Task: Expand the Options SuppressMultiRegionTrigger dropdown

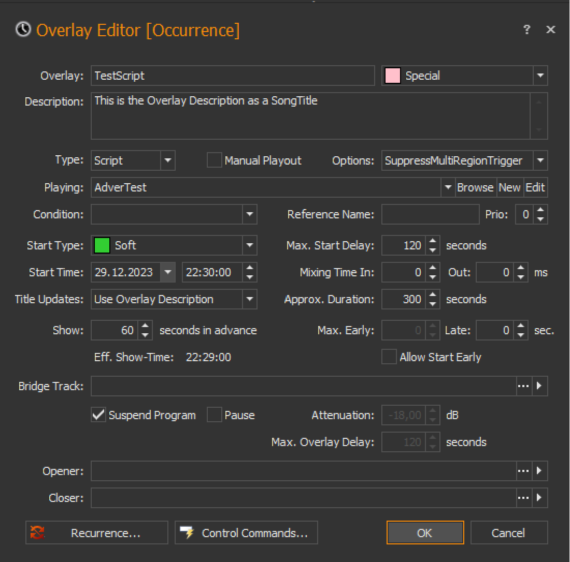Action: [x=540, y=160]
